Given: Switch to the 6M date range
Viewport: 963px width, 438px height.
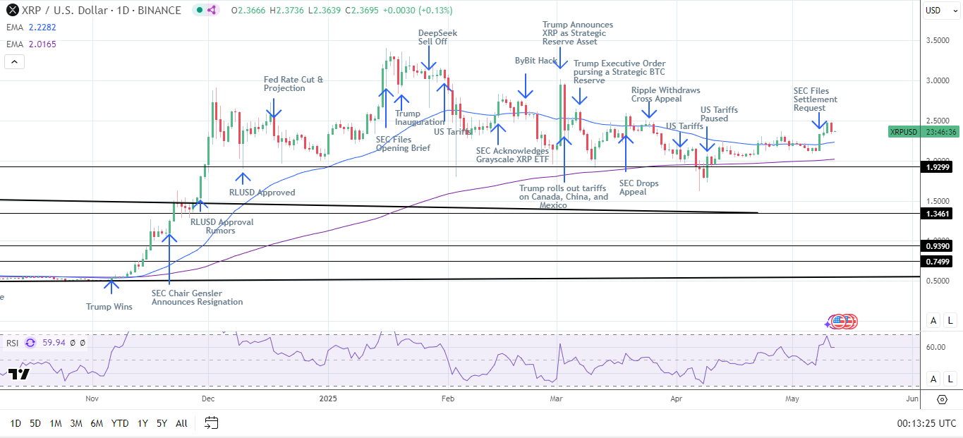Looking at the screenshot, I should (97, 423).
